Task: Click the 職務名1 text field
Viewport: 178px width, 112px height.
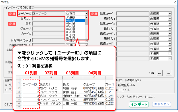Action: pos(132,19)
